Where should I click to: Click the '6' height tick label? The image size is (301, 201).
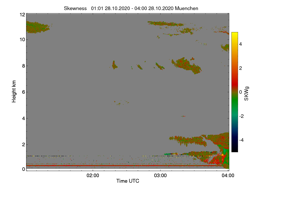coord(23,92)
